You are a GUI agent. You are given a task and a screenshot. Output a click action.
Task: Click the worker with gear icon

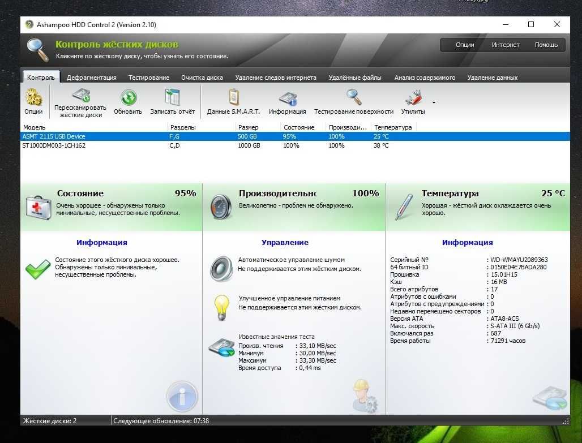pyautogui.click(x=365, y=396)
